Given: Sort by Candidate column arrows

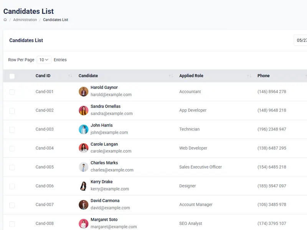Looking at the screenshot, I should click(x=171, y=76).
